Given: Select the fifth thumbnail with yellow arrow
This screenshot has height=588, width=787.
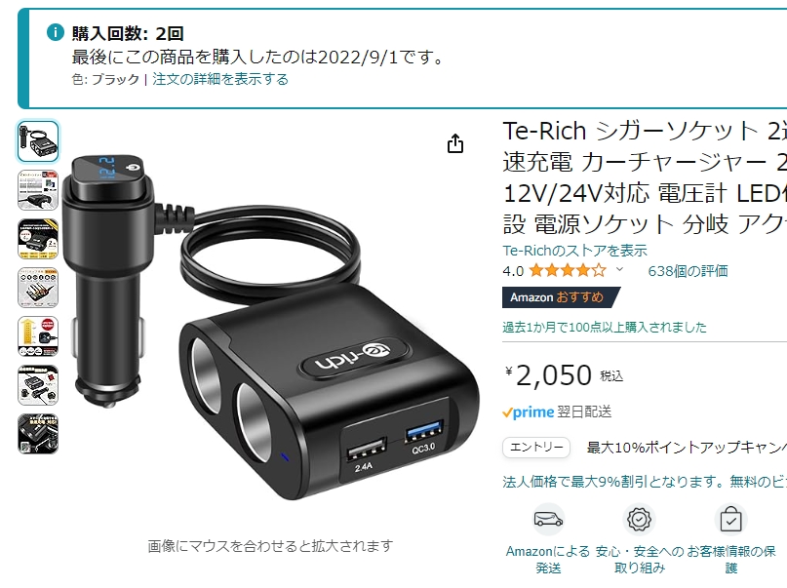Looking at the screenshot, I should [38, 335].
